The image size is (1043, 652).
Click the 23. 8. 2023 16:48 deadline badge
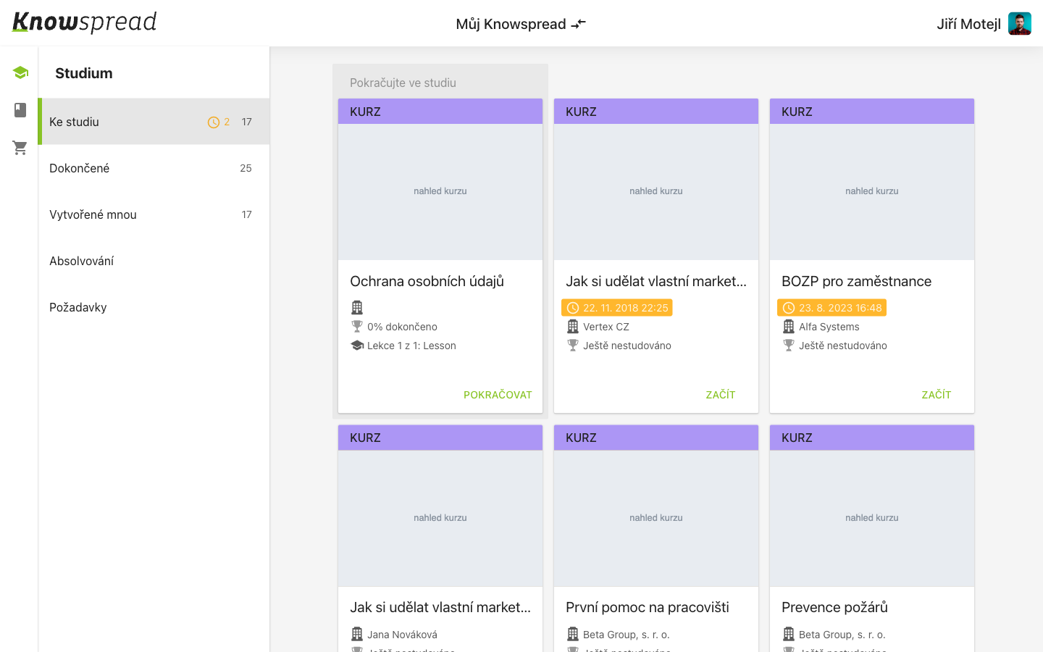[832, 308]
